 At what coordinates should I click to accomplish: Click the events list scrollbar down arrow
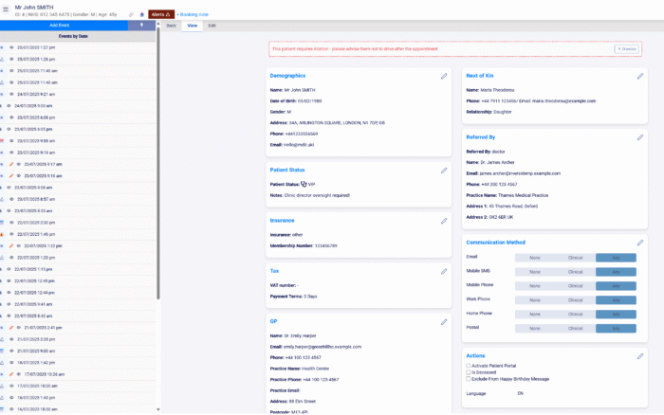coord(158,409)
